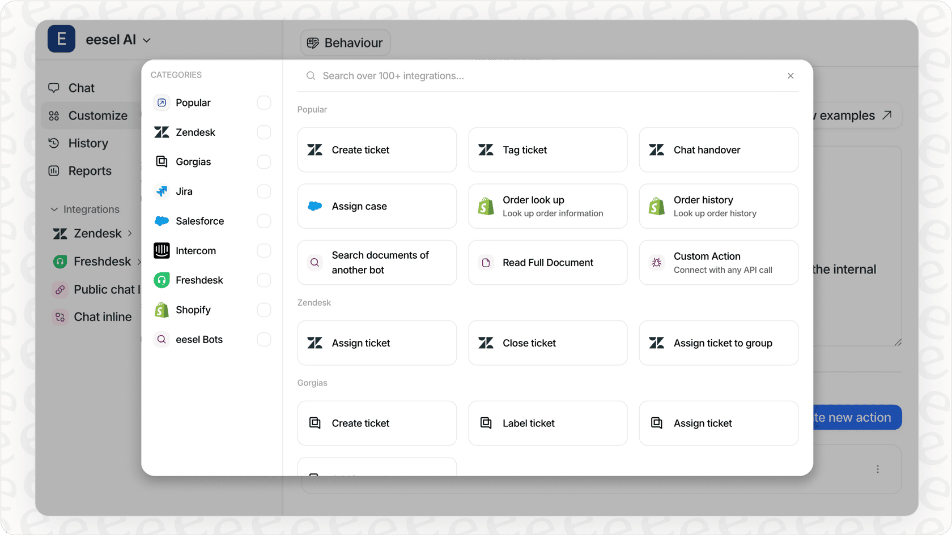Image resolution: width=952 pixels, height=535 pixels.
Task: Click the Intercom icon in categories
Action: click(161, 251)
